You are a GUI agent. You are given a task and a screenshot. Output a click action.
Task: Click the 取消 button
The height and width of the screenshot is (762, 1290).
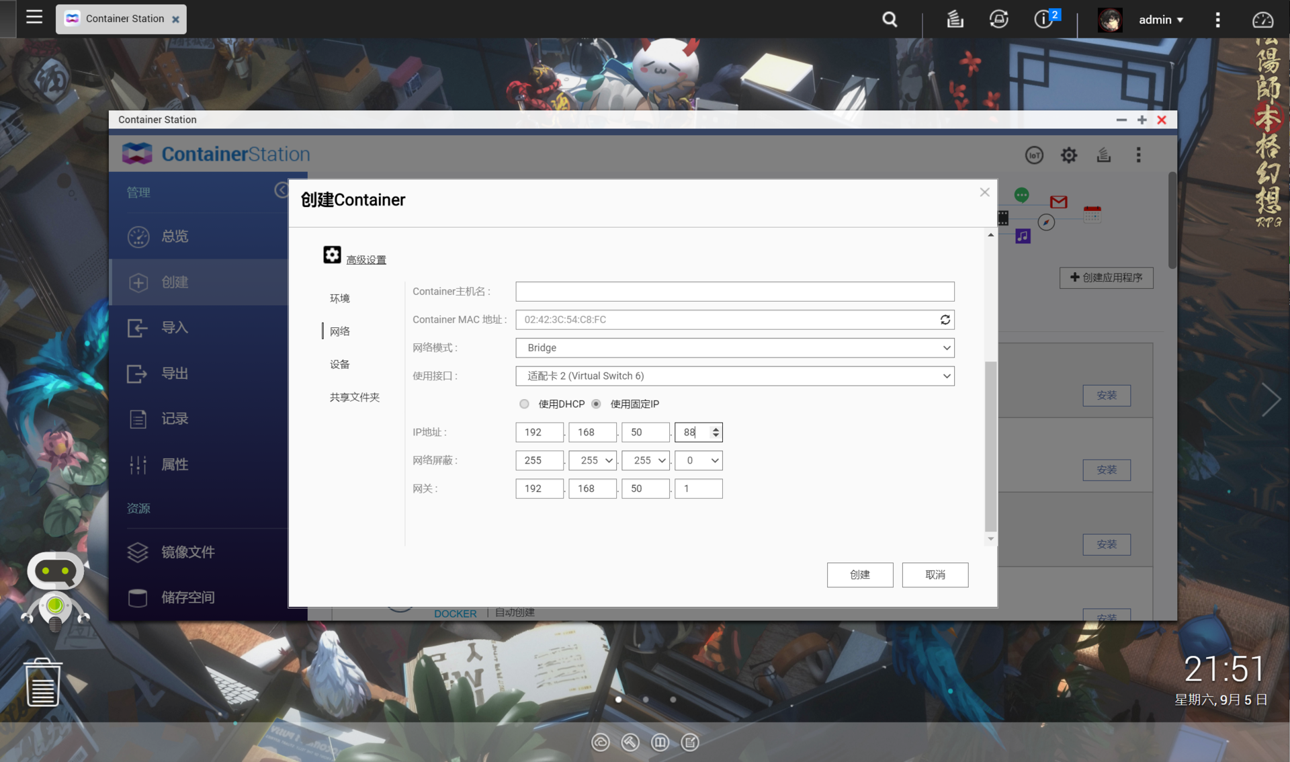[935, 575]
